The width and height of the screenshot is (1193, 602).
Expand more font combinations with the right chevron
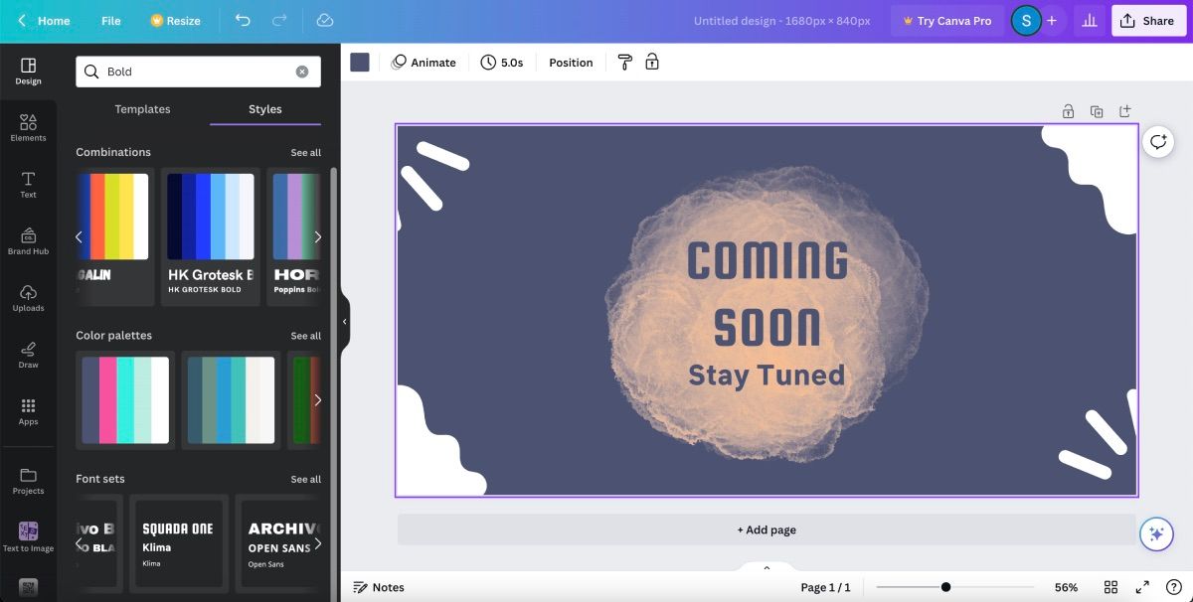318,236
